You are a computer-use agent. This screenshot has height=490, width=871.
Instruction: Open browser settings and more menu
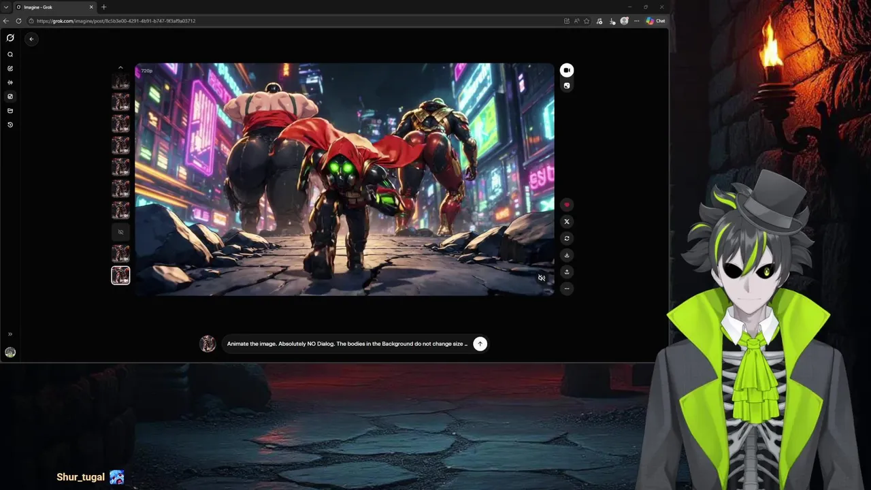pyautogui.click(x=637, y=21)
